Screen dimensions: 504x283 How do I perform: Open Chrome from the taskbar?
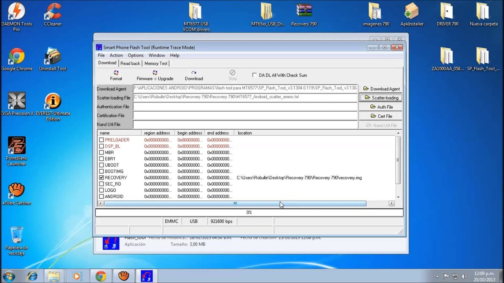tap(101, 276)
